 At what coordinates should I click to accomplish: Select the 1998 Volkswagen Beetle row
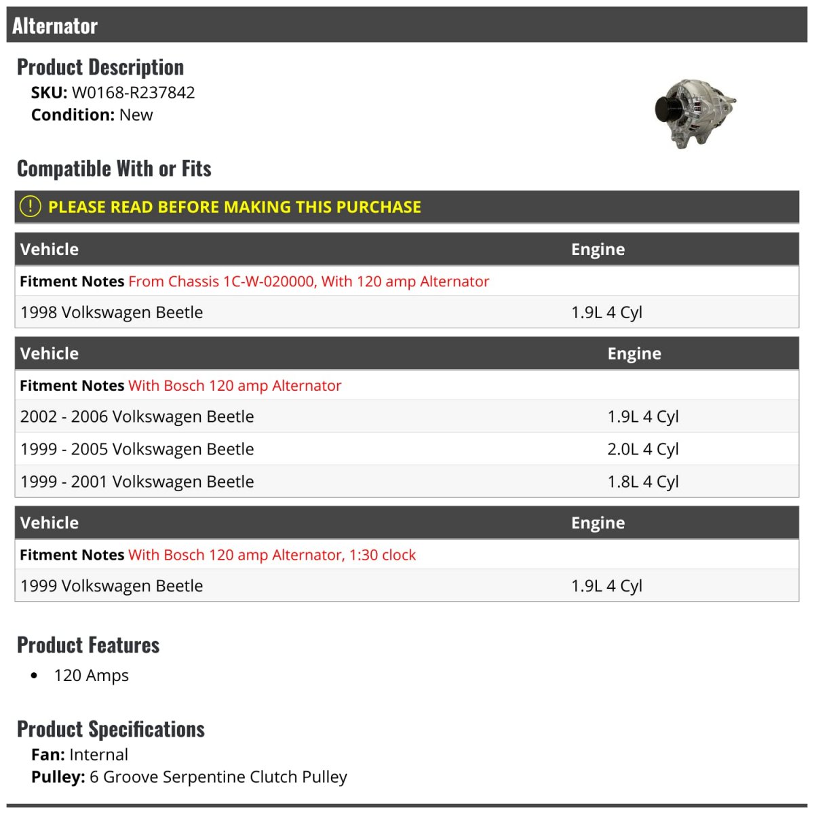point(112,312)
